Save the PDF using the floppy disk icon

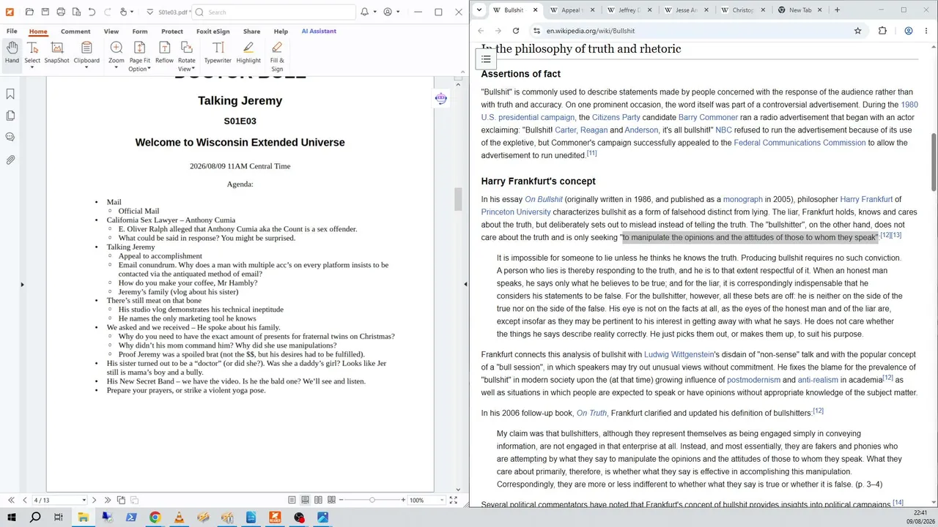45,12
